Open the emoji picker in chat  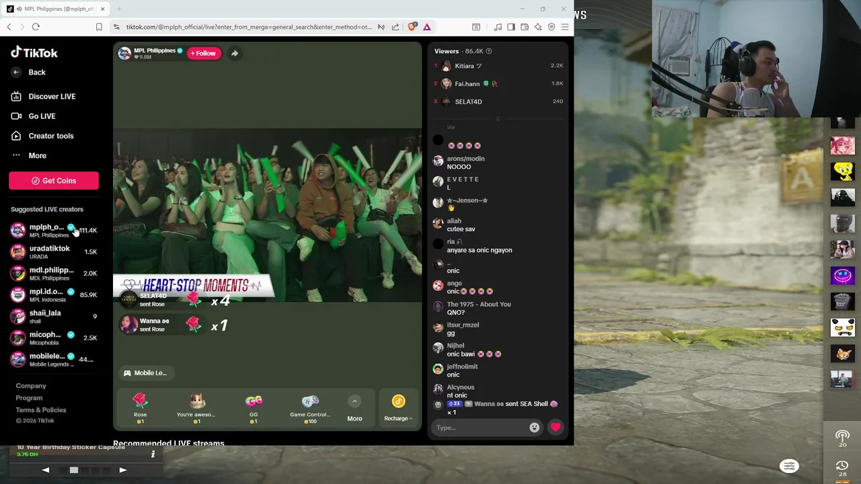click(x=534, y=428)
